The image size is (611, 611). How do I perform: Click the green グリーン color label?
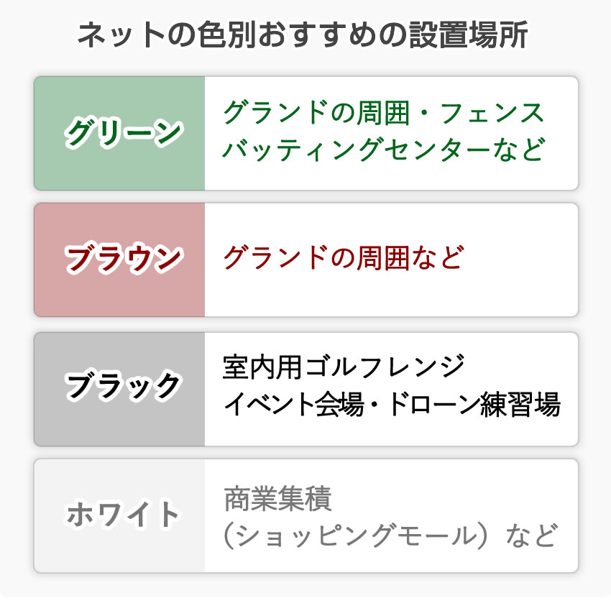click(x=120, y=133)
